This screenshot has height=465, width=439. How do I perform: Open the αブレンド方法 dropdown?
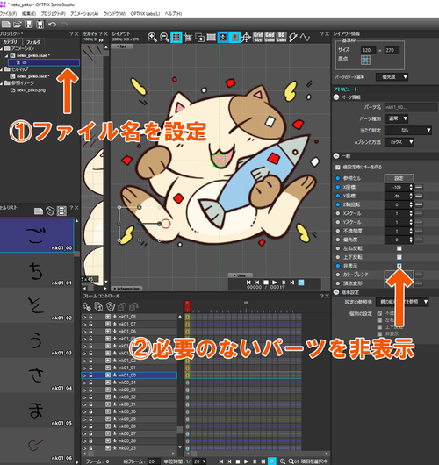click(x=399, y=142)
